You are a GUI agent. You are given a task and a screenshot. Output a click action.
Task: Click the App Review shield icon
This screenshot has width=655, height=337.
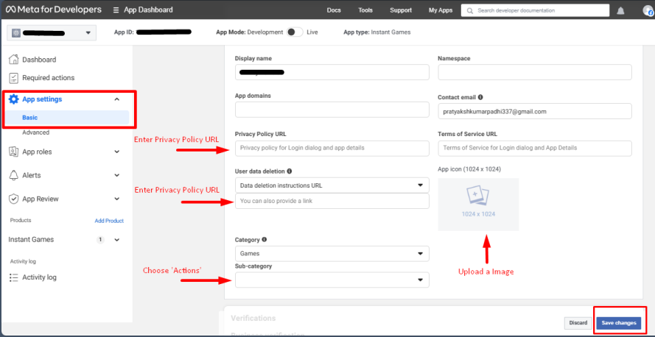click(x=14, y=199)
